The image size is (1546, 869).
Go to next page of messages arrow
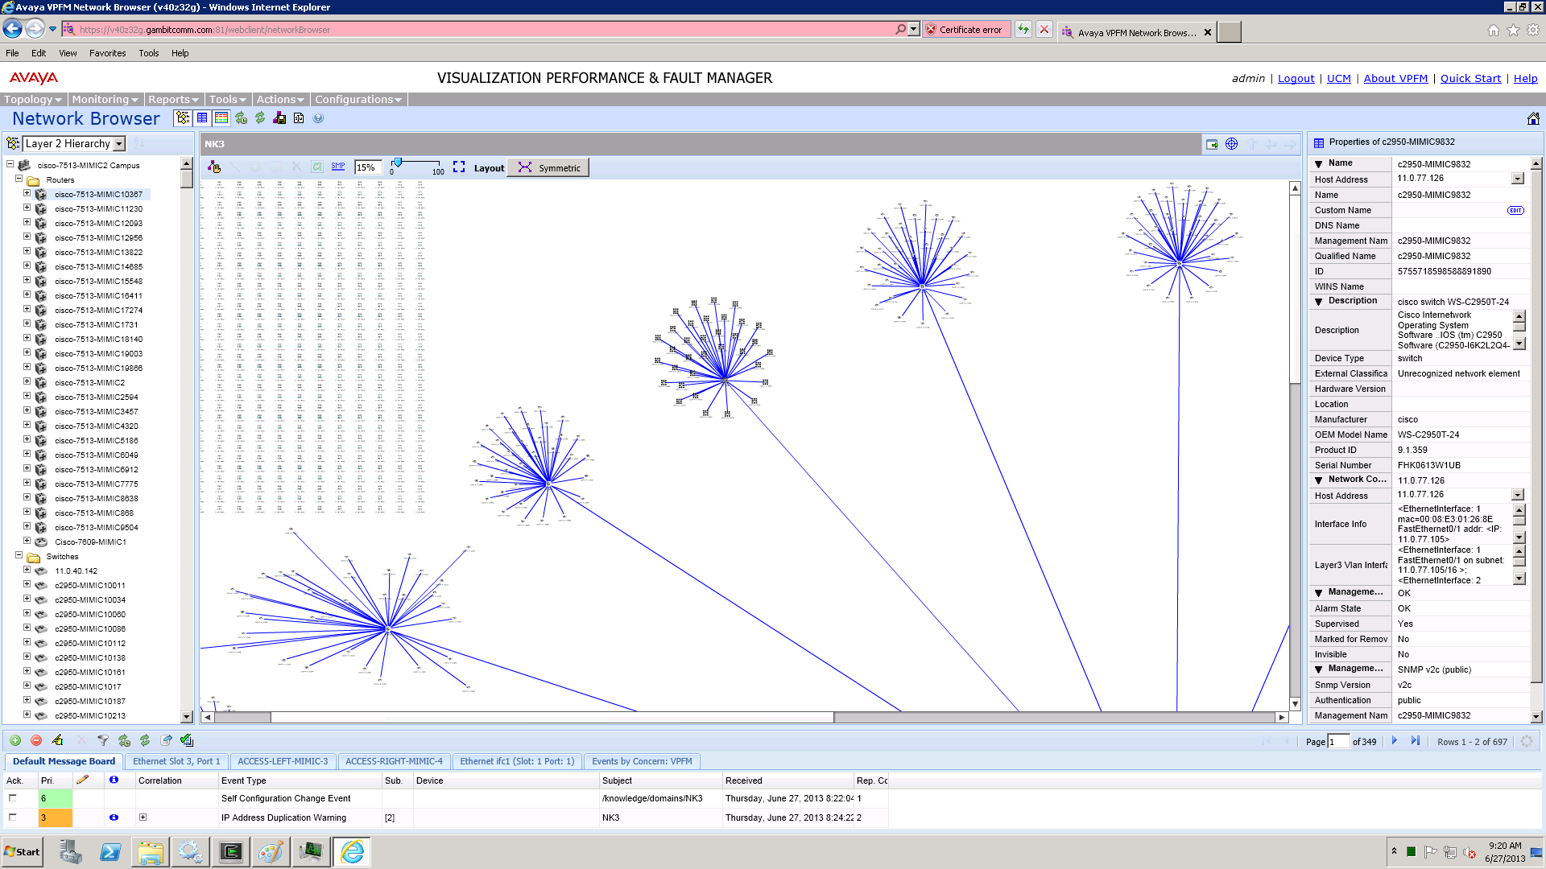tap(1395, 741)
